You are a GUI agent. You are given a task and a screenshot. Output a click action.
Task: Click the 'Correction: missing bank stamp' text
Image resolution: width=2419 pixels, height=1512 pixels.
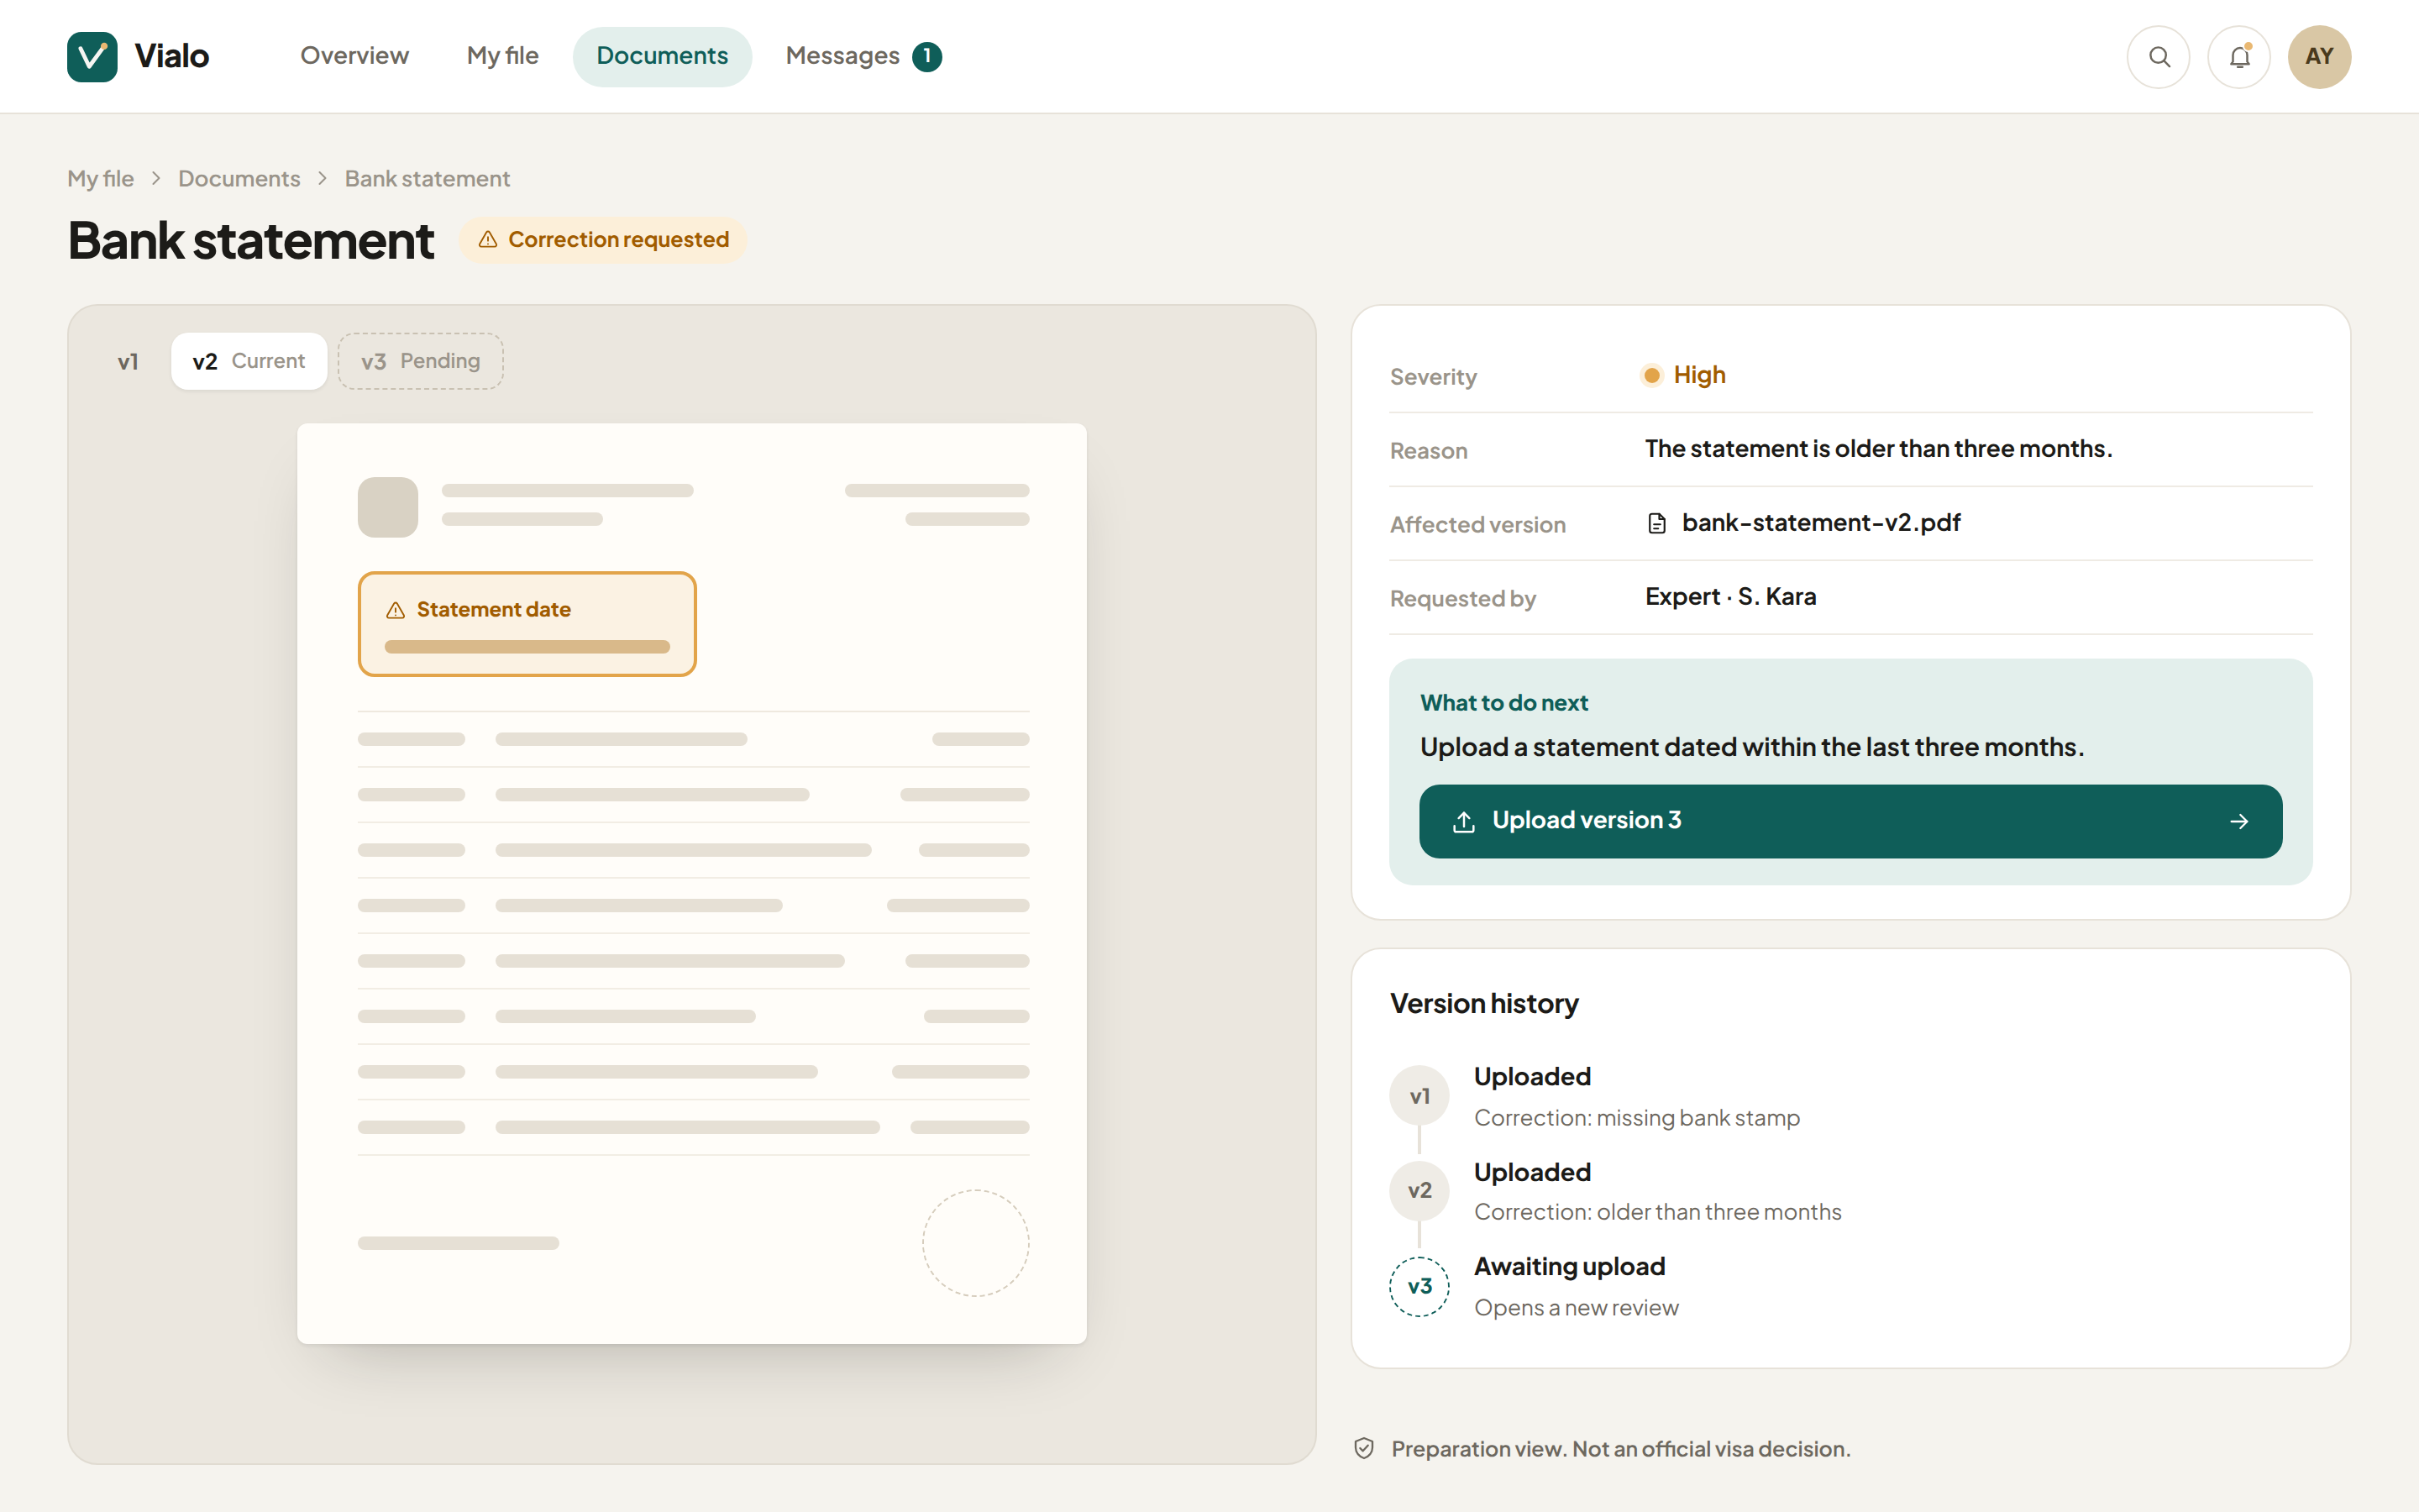[x=1637, y=1118]
